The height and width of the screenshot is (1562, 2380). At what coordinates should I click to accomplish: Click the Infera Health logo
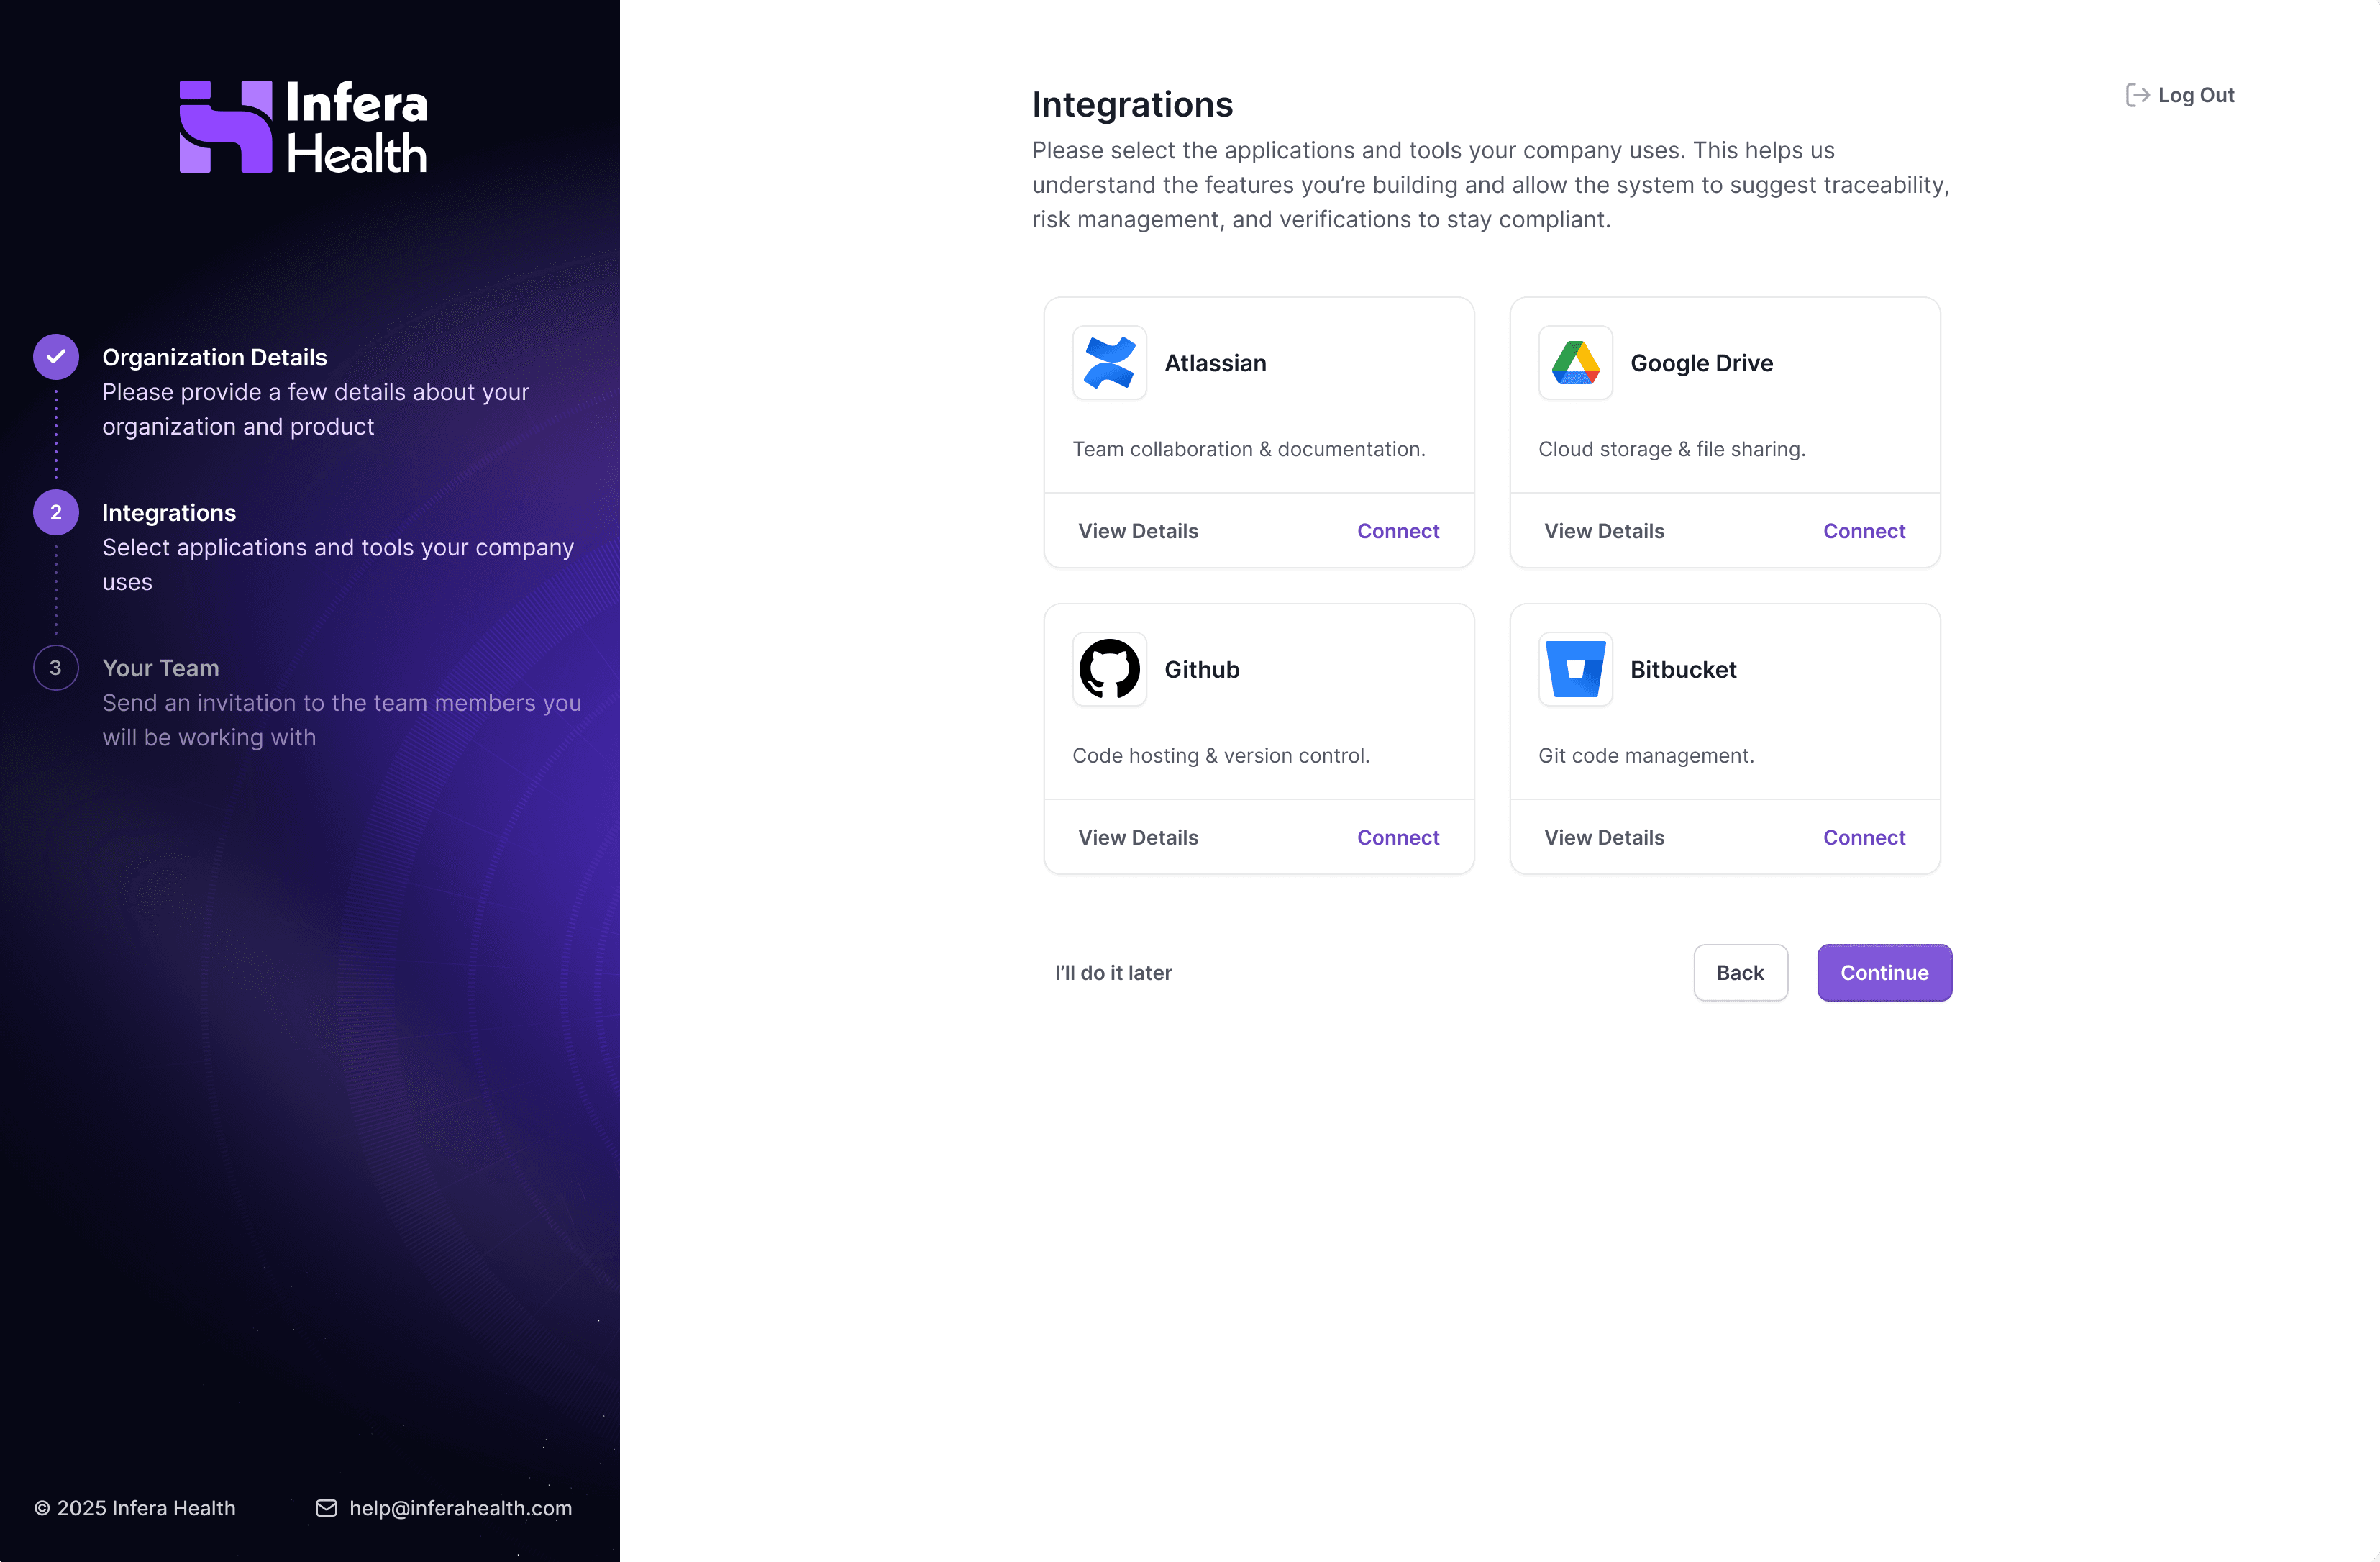[x=303, y=127]
